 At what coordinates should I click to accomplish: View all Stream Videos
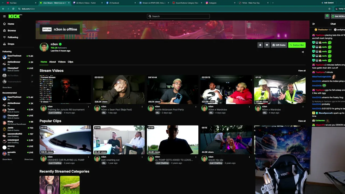click(302, 71)
